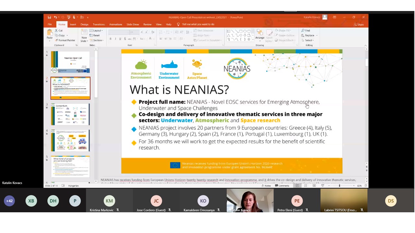Activate Format Painter
This screenshot has width=415, height=233.
click(65, 40)
